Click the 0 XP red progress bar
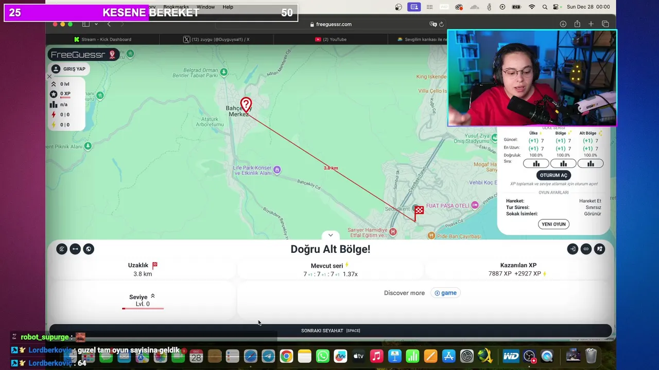This screenshot has width=659, height=370. (x=65, y=97)
